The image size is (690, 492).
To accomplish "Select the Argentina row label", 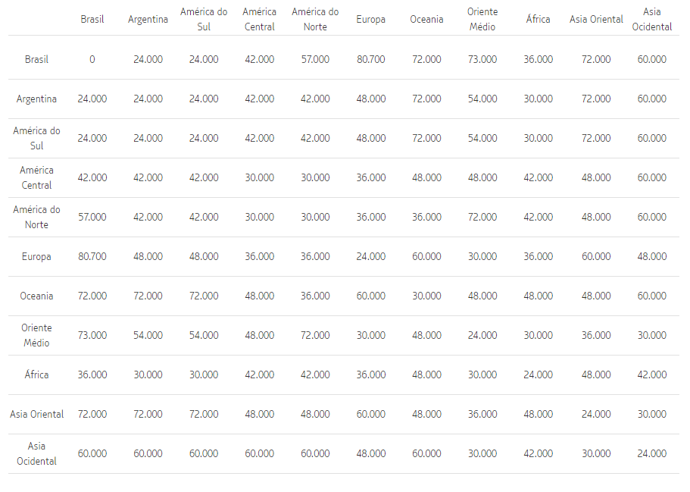I will click(x=36, y=99).
